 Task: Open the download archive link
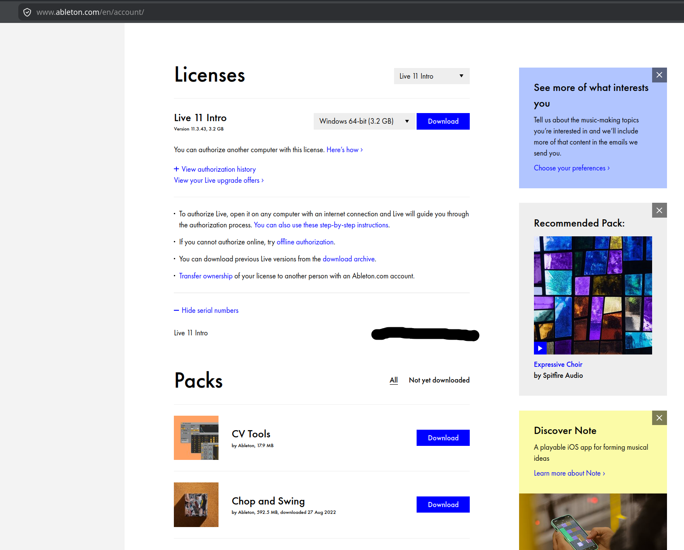point(349,259)
